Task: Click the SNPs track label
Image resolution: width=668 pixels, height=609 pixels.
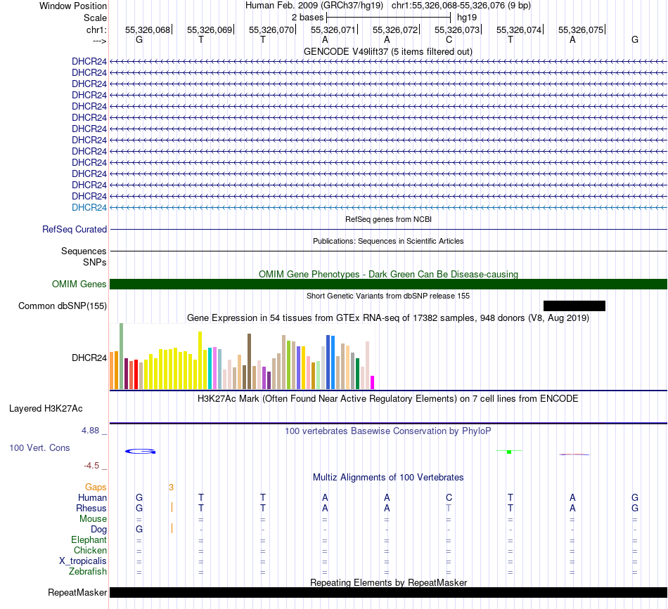Action: coord(95,262)
